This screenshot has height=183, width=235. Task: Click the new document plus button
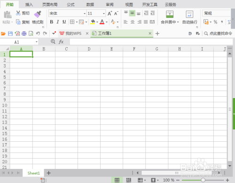pos(157,33)
